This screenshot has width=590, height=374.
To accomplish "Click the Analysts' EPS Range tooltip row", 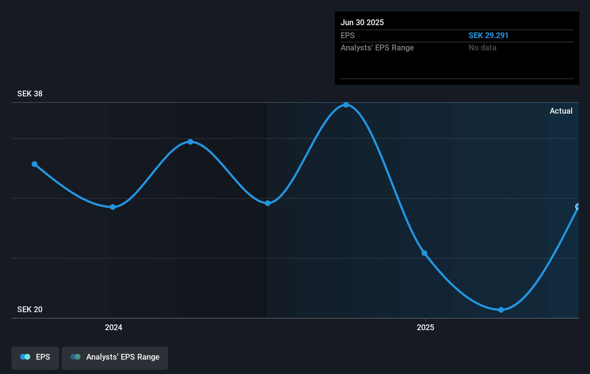I will 457,47.
